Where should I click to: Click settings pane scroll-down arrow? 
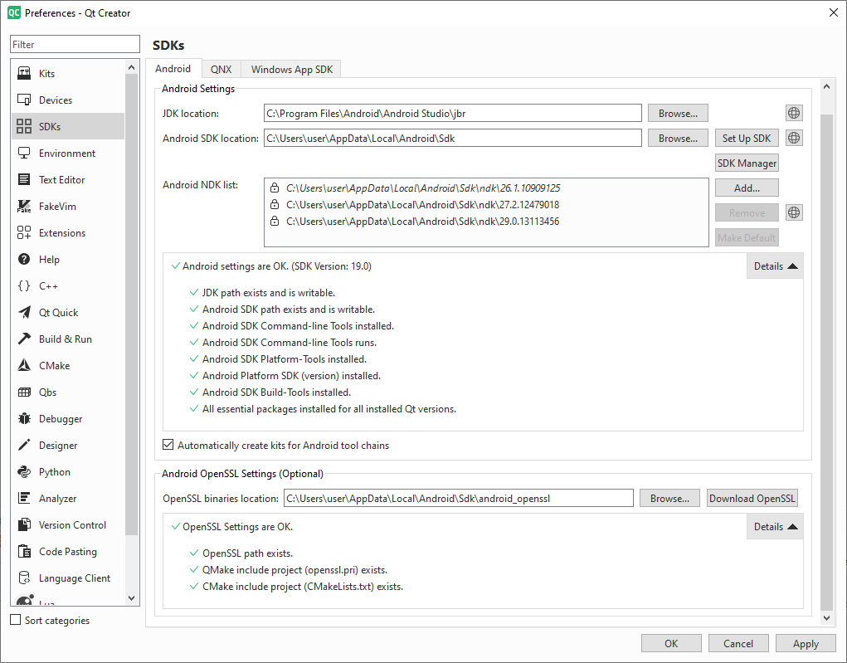pos(826,617)
